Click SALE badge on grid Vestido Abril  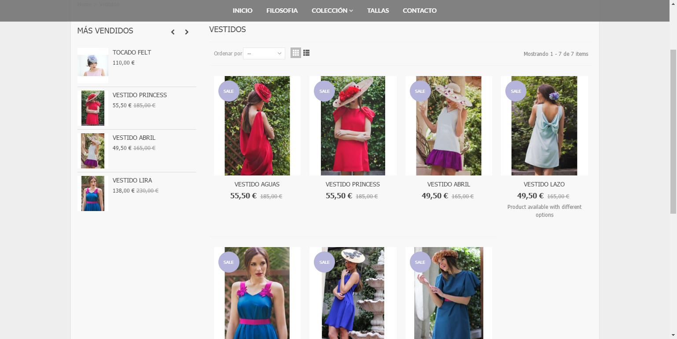click(x=420, y=91)
